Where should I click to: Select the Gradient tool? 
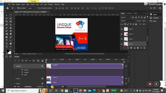6,34
